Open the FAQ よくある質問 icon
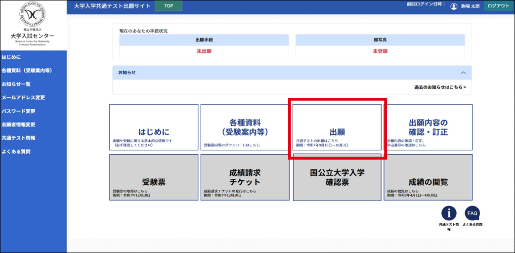This screenshot has width=515, height=253. pos(472,213)
